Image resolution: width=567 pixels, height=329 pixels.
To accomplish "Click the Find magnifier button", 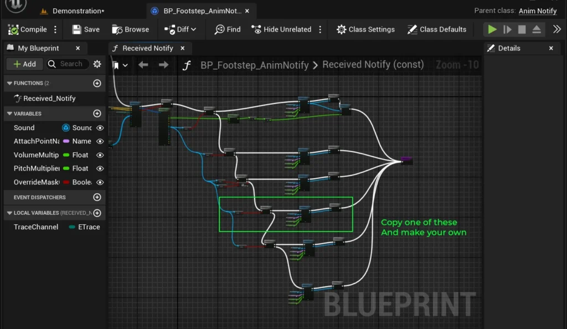I will point(220,29).
